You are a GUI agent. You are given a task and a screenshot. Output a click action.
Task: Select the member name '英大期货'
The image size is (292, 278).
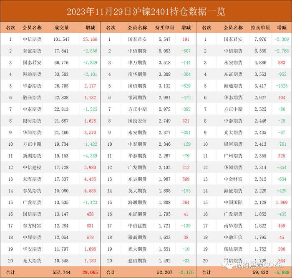pos(137,191)
